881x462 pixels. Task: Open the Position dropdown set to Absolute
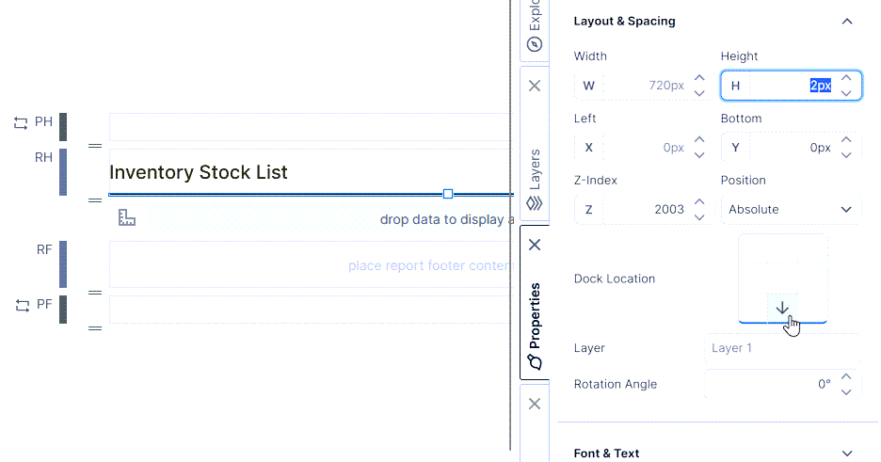point(791,210)
